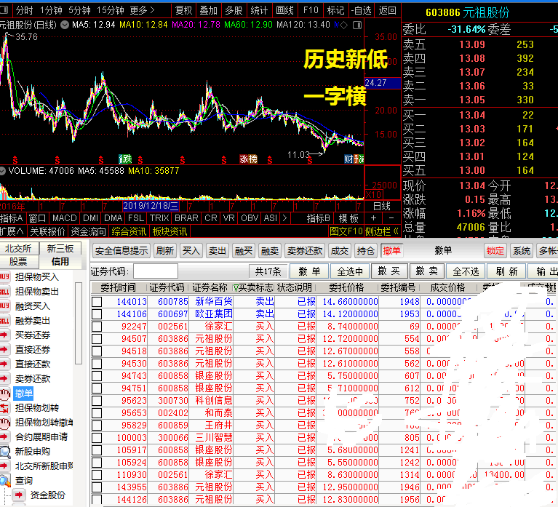Click the X10 volume scale label
558x507 pixels.
click(374, 194)
